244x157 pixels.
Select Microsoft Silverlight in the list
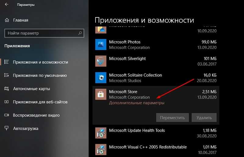[127, 59]
